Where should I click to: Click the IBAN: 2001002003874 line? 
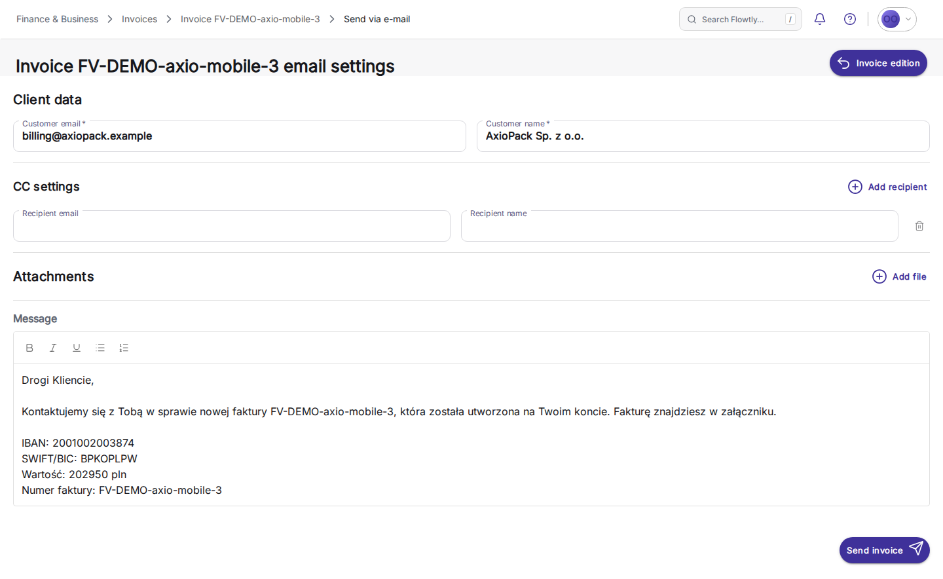pyautogui.click(x=78, y=443)
